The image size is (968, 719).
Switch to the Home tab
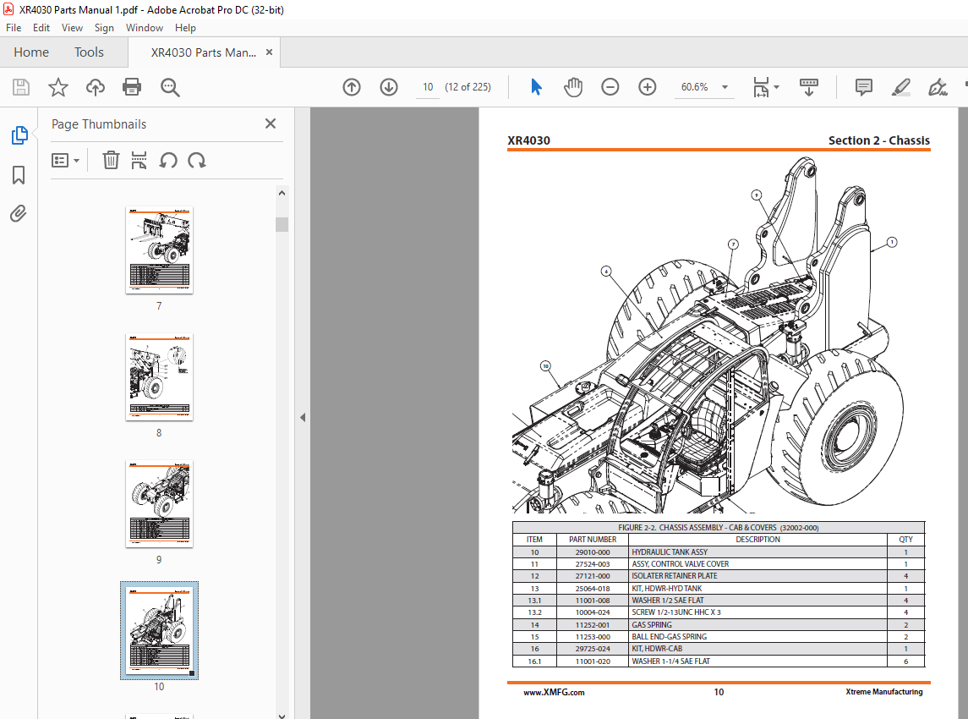coord(31,52)
